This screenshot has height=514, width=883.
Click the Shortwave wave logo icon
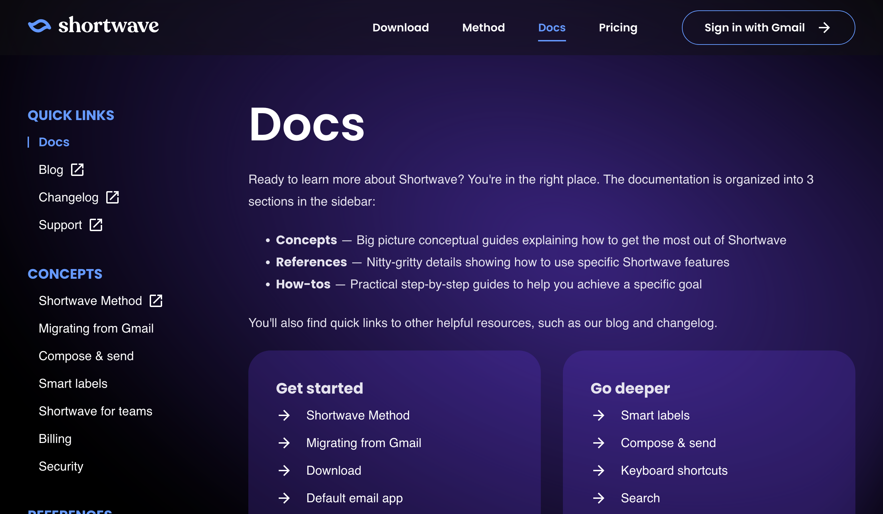(39, 26)
